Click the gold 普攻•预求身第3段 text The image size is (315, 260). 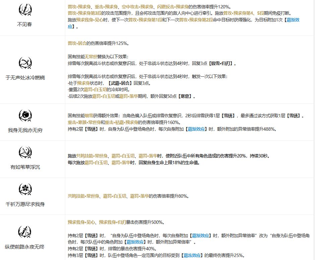click(x=85, y=13)
